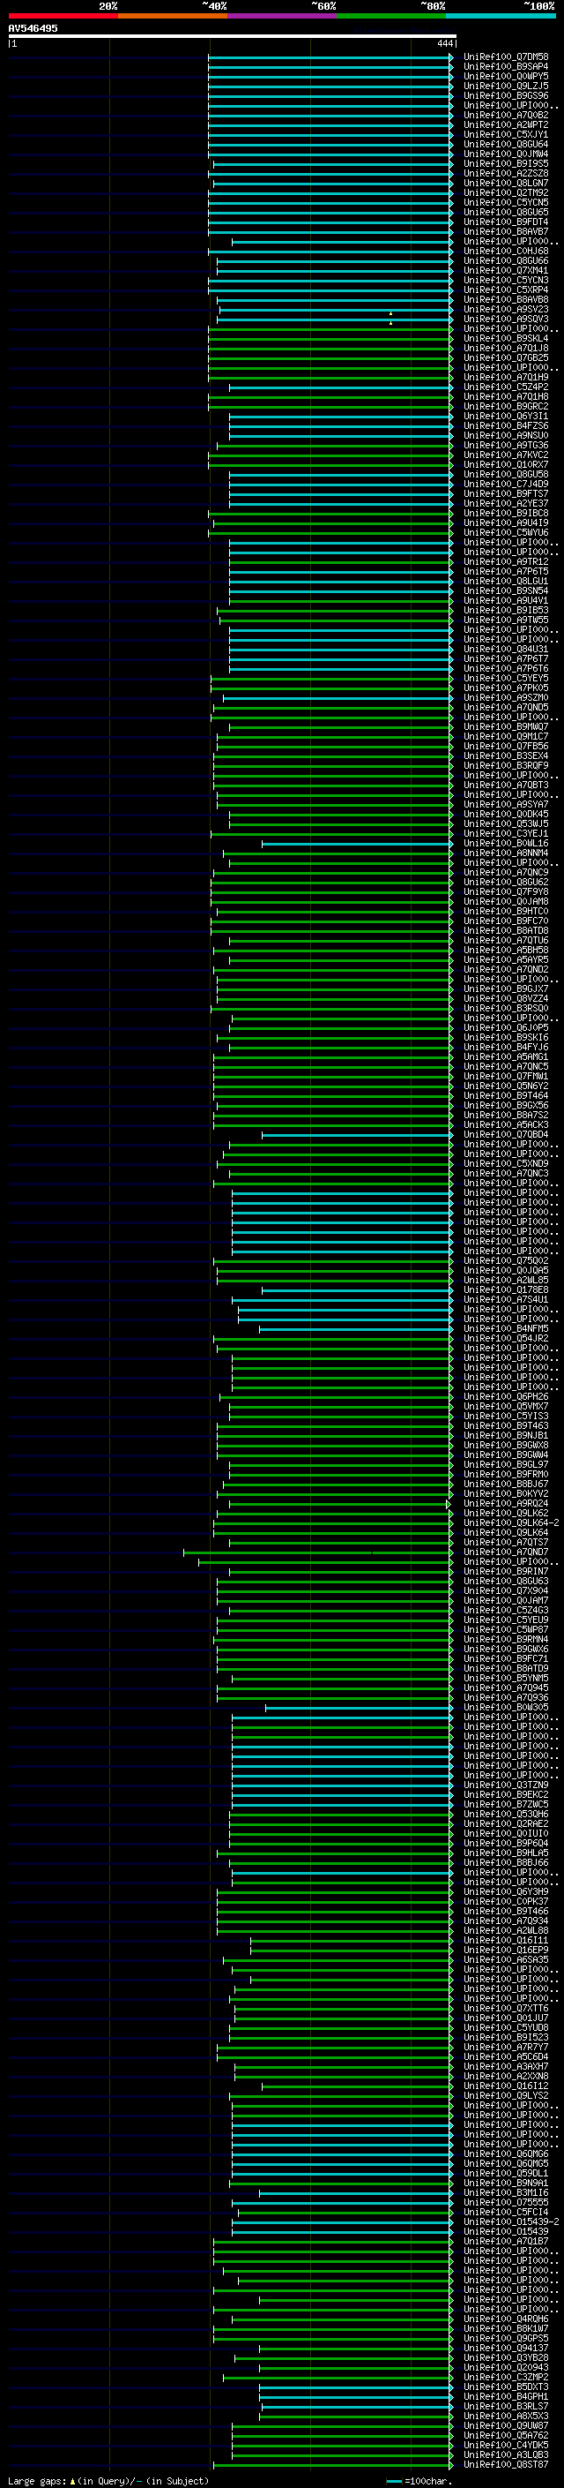The width and height of the screenshot is (564, 2488).
Task: Select hit label UniRef100_A2YE37
Action: coord(506,503)
